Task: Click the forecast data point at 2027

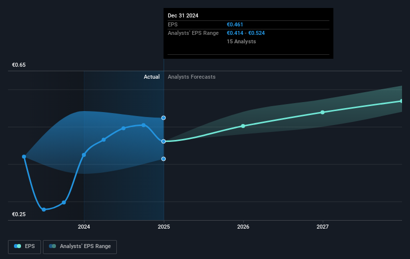Action: [323, 112]
